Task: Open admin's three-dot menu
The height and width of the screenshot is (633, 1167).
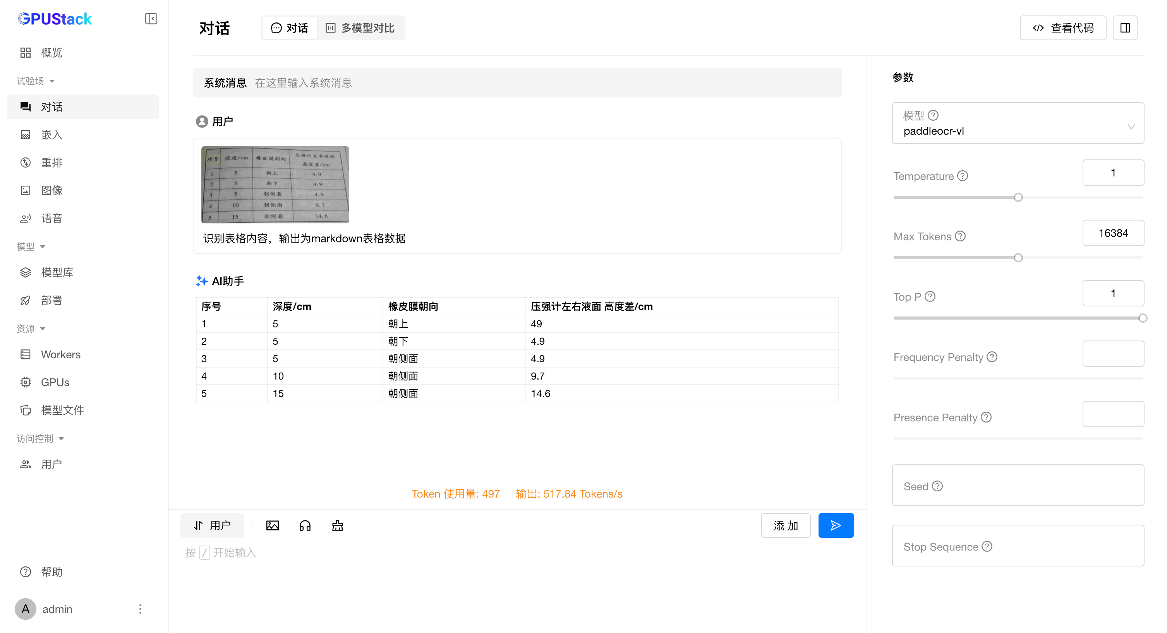Action: [140, 609]
